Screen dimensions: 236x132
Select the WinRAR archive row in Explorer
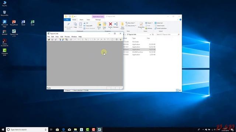click(x=139, y=52)
